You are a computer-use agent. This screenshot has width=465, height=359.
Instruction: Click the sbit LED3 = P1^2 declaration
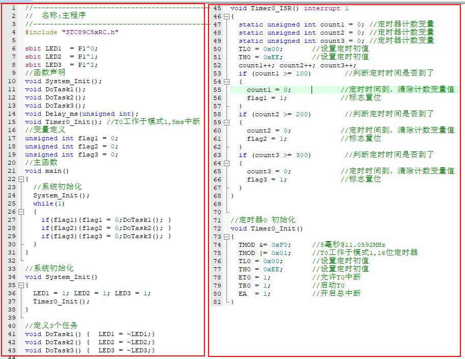pyautogui.click(x=61, y=65)
